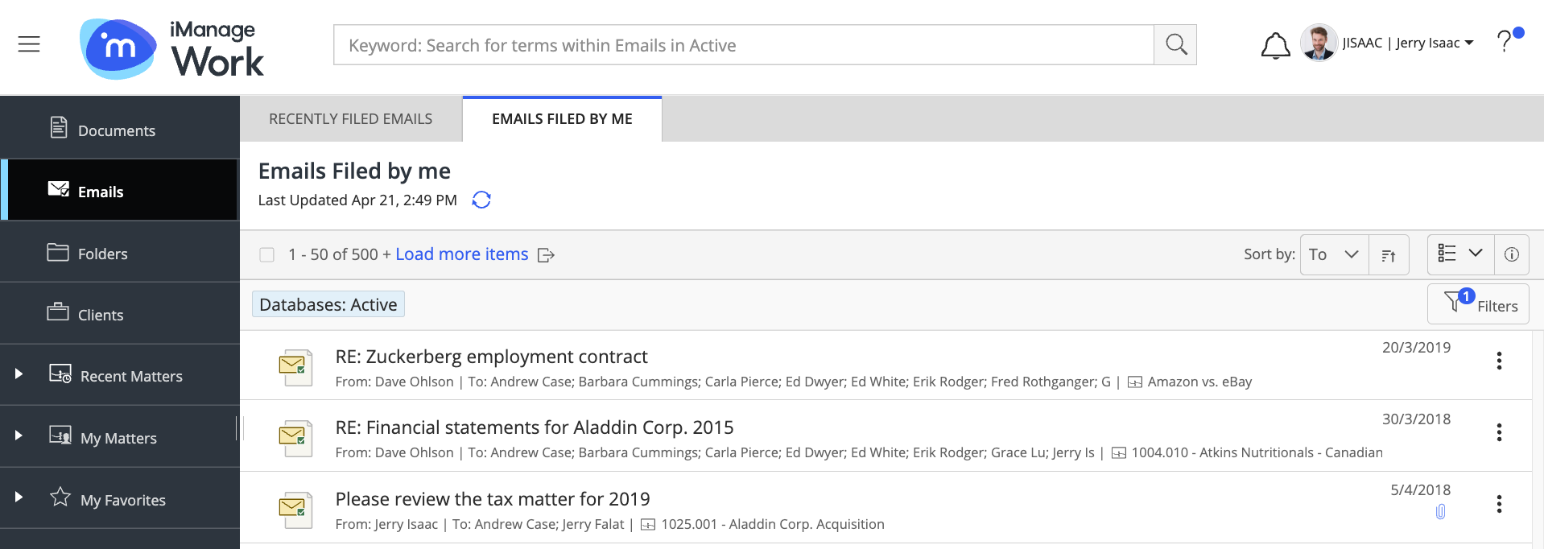Open the Filters button
Image resolution: width=1544 pixels, height=549 pixels.
pyautogui.click(x=1478, y=304)
